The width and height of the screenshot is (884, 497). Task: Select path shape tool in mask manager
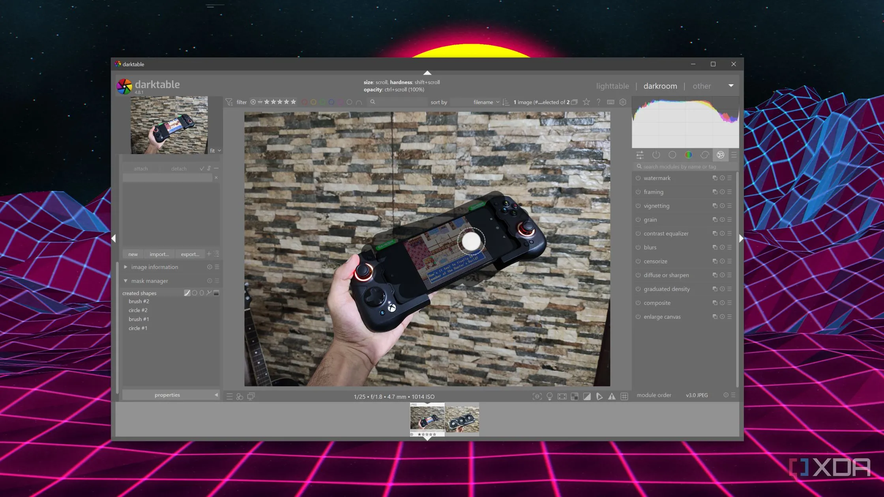click(209, 293)
